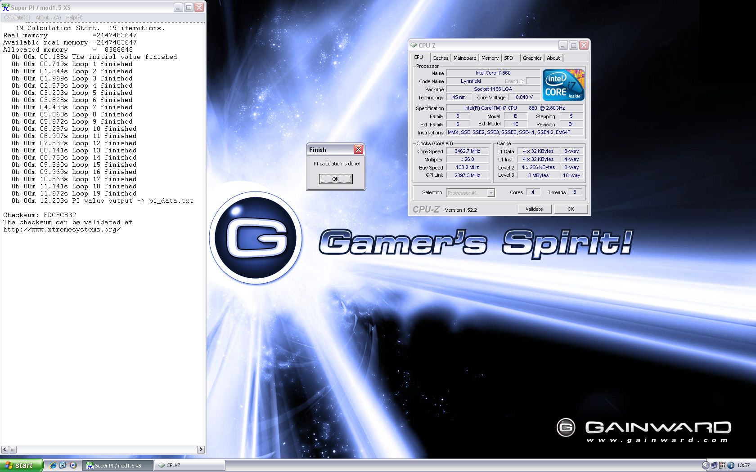Click the Intel Core i7 logo
The width and height of the screenshot is (756, 472).
coord(563,85)
